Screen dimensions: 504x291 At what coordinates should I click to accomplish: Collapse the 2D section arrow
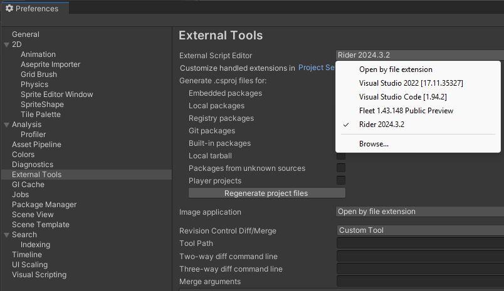(x=6, y=44)
